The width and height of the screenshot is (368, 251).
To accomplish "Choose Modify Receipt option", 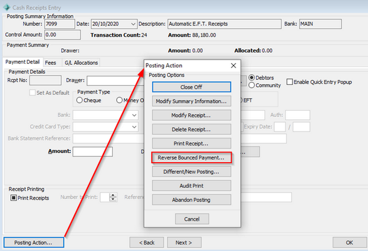I will 192,115.
